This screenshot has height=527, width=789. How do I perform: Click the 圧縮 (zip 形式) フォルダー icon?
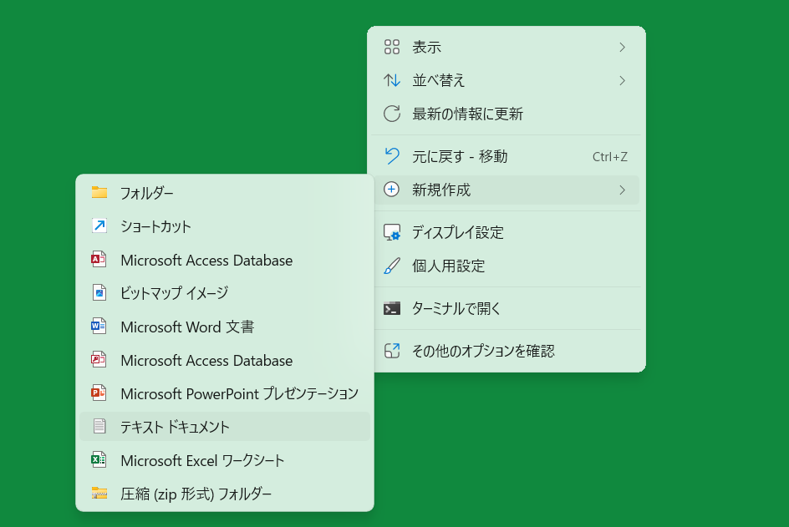coord(99,494)
